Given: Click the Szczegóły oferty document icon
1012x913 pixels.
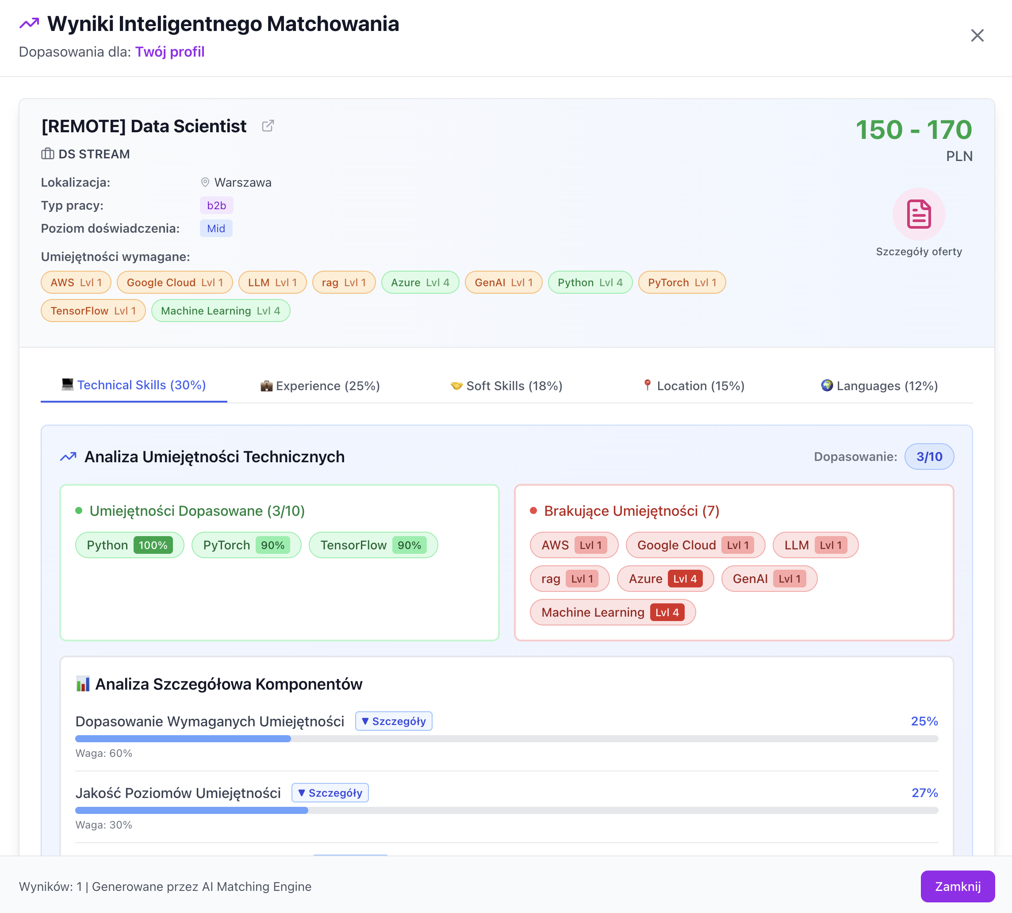Looking at the screenshot, I should point(919,215).
